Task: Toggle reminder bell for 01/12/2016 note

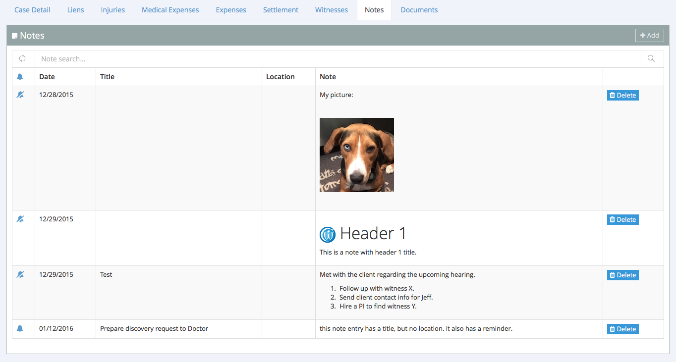Action: pyautogui.click(x=20, y=328)
